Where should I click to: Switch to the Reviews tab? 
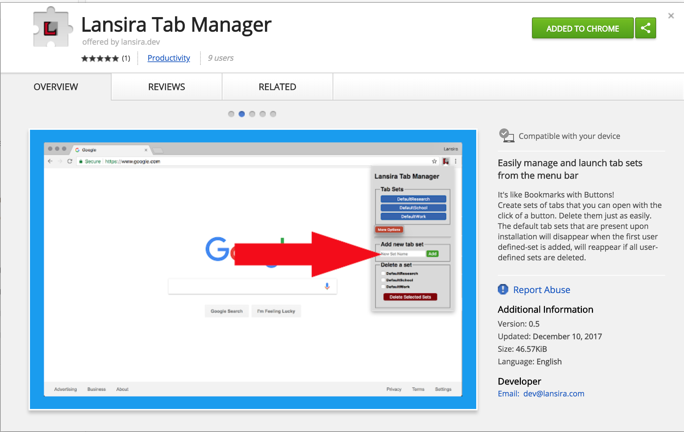167,87
